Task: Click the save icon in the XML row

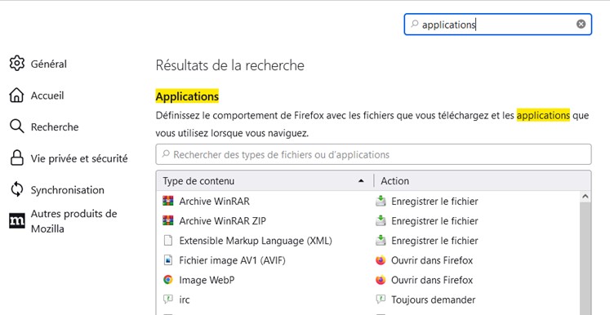Action: (381, 241)
